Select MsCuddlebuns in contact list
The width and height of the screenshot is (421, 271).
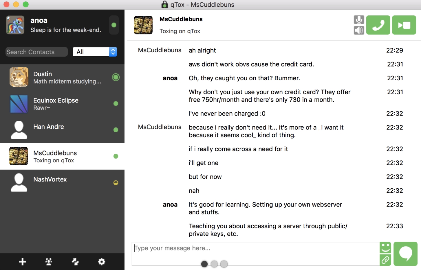tap(62, 156)
